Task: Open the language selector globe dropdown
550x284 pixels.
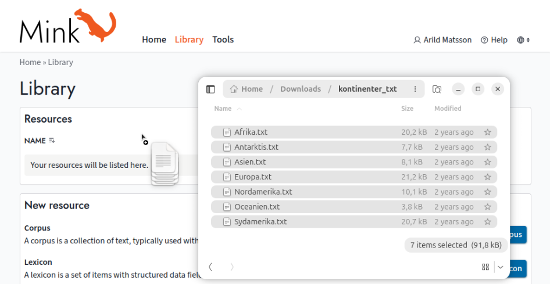Action: (x=523, y=40)
